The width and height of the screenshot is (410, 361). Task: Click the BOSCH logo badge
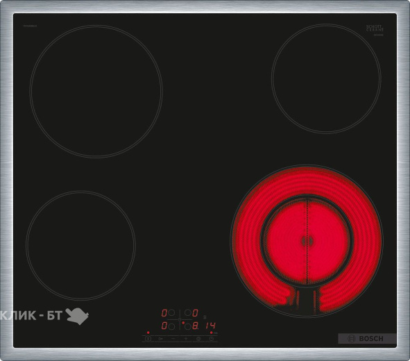point(366,339)
